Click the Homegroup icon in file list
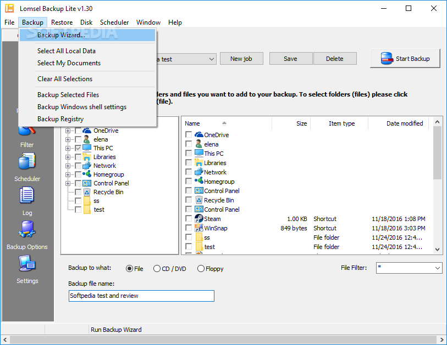This screenshot has height=345, width=447. [198, 181]
